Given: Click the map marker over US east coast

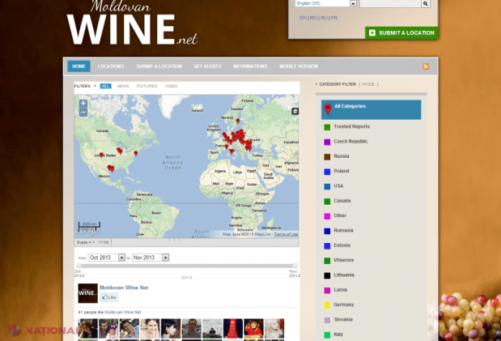Looking at the screenshot, I should point(136,153).
